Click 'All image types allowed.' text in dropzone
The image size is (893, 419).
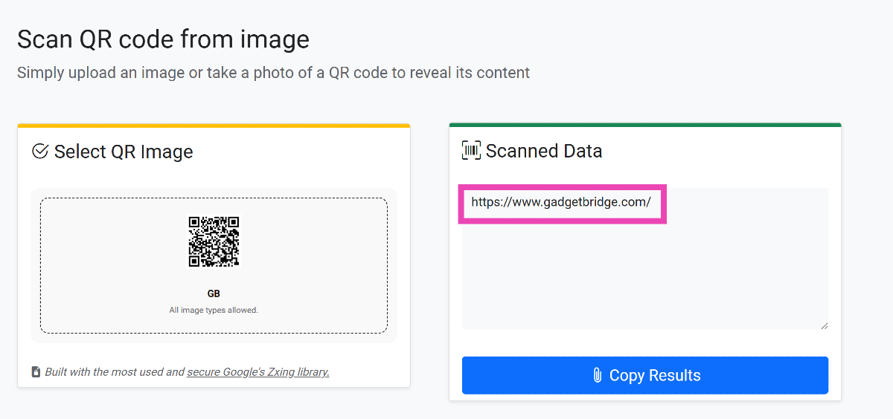[214, 310]
